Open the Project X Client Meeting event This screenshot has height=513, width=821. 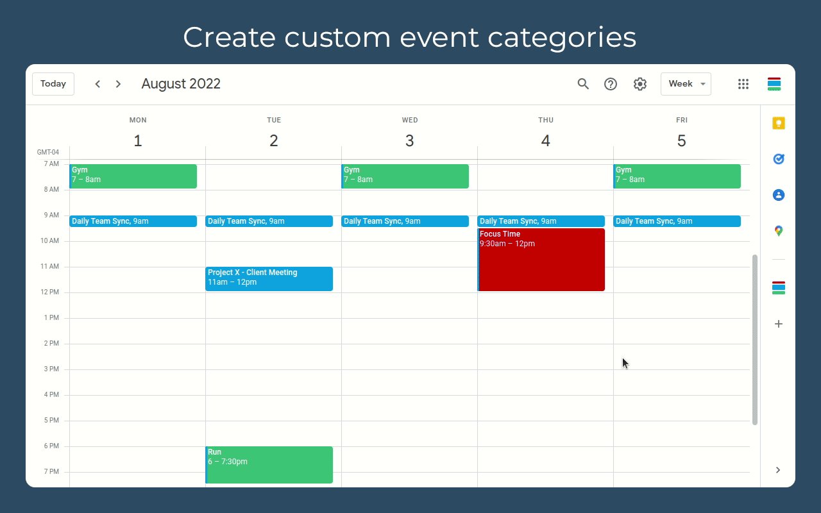pyautogui.click(x=269, y=278)
